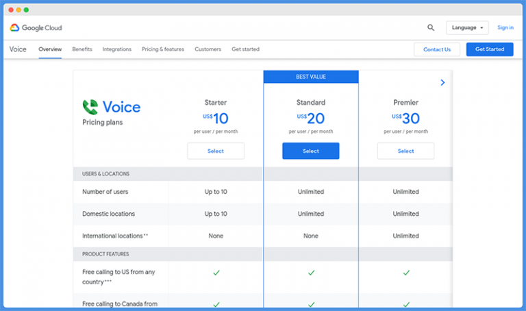Viewport: 526px width, 311px height.
Task: Click the Pricing plans subtitle
Action: pyautogui.click(x=102, y=123)
